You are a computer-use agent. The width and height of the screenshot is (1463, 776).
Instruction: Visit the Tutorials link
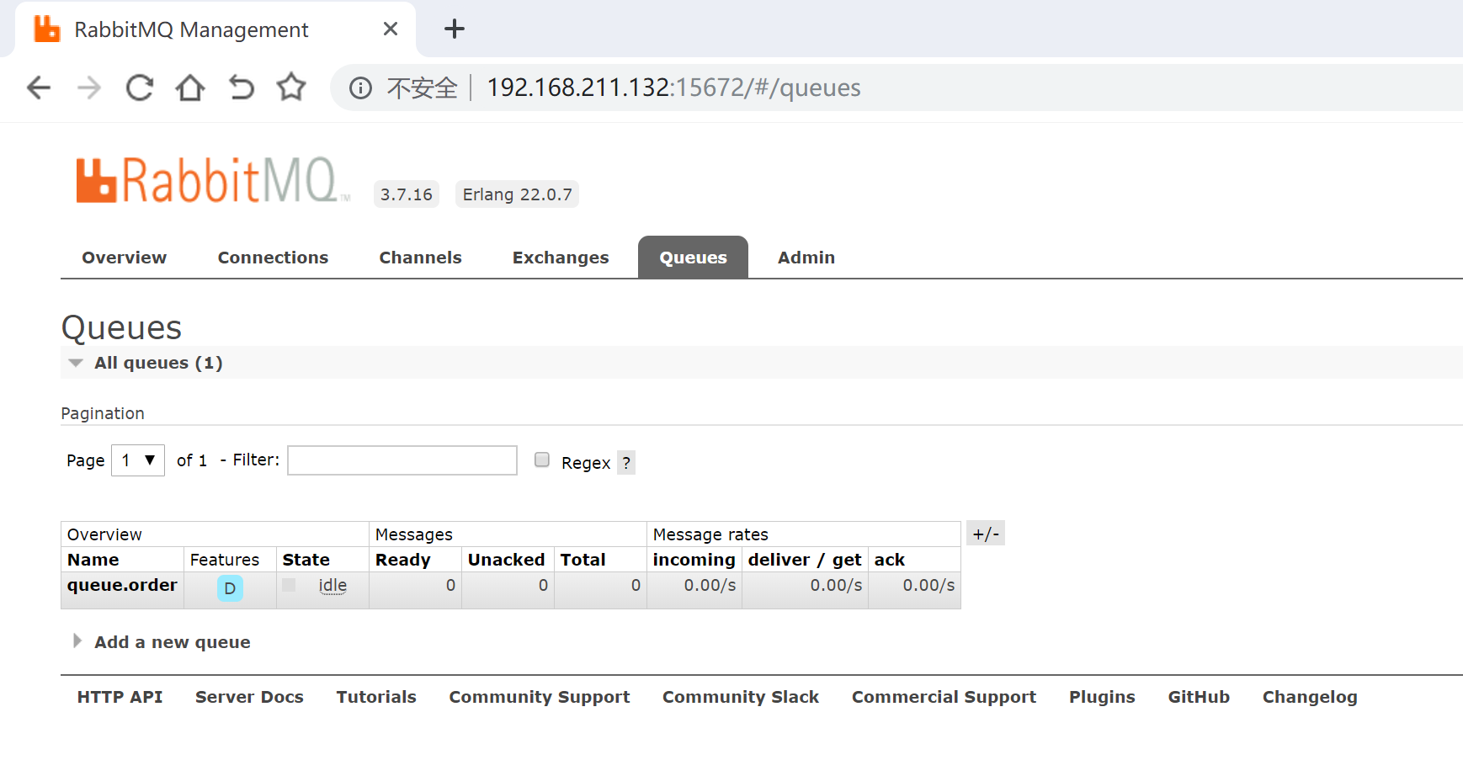(376, 697)
